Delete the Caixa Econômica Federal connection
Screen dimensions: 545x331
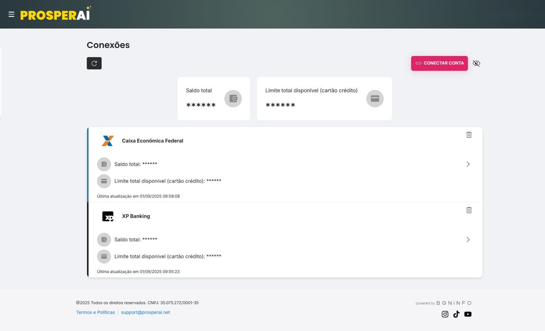click(469, 135)
